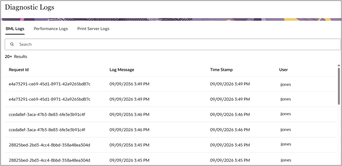Screen dimensions: 342x166
Task: Select the cceda8ef request id with 2036 log message
Action: pos(47,114)
